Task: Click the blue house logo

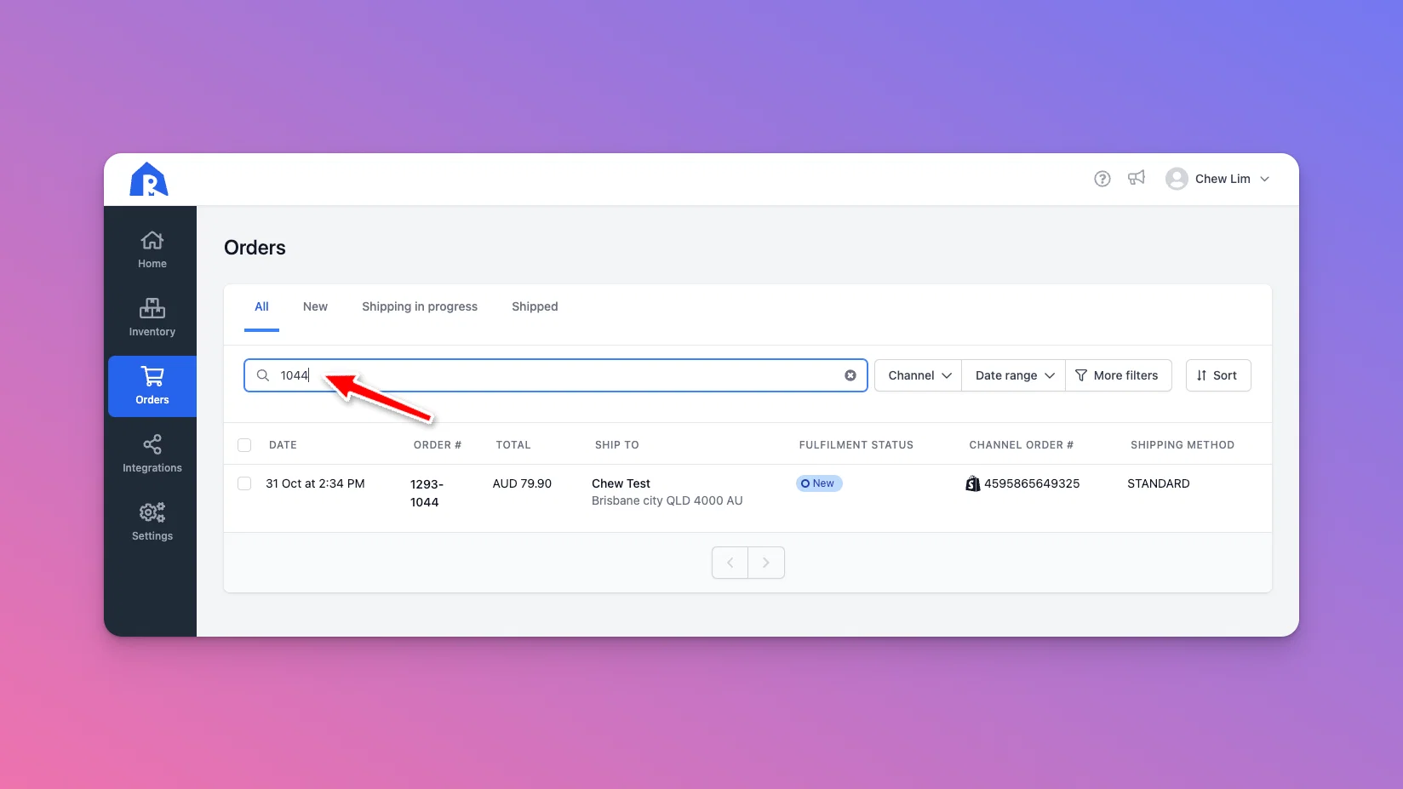Action: coord(149,180)
